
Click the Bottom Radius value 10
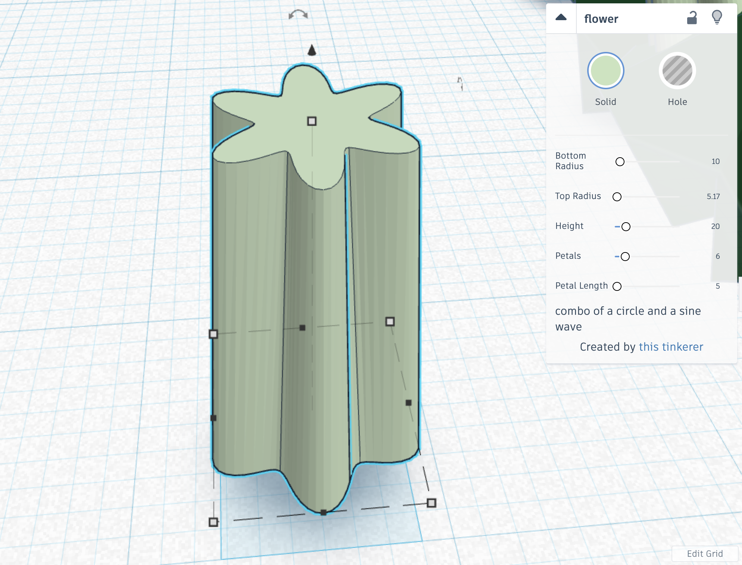(x=715, y=162)
